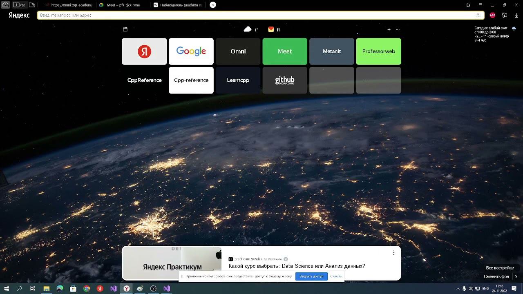The height and width of the screenshot is (294, 523).
Task: Open Microsoft Store from the taskbar
Action: tap(73, 289)
